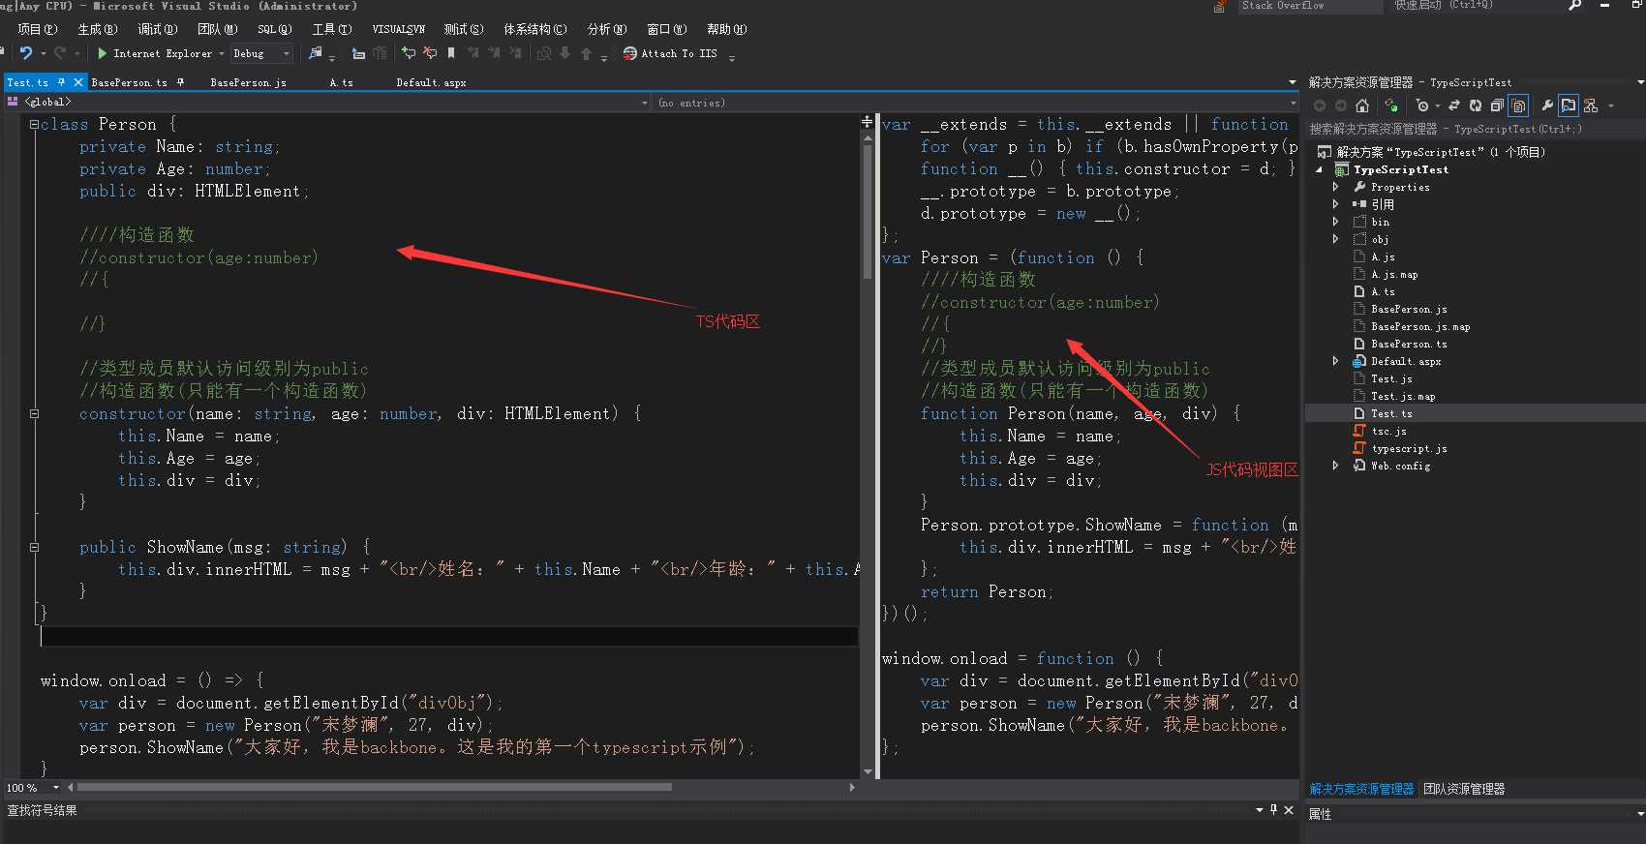Click the Collapse All icon in Solution Explorer
This screenshot has height=844, width=1646.
click(1497, 105)
